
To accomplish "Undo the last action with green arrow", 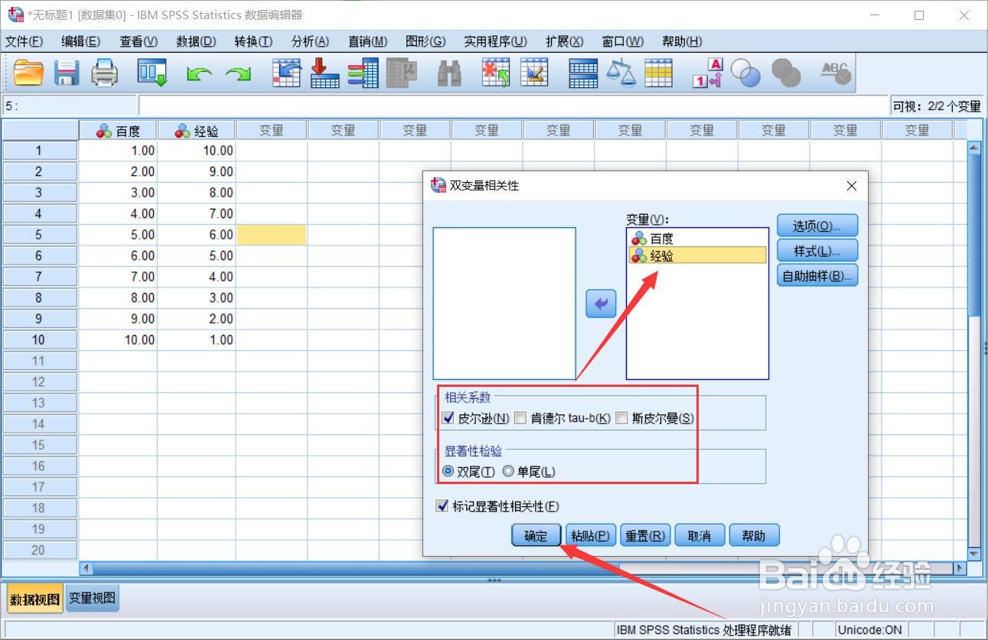I will tap(199, 74).
